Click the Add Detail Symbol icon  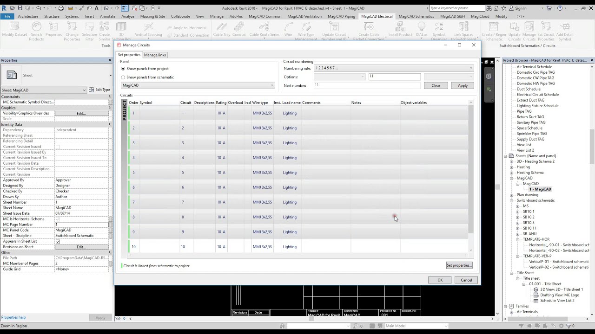tap(565, 31)
